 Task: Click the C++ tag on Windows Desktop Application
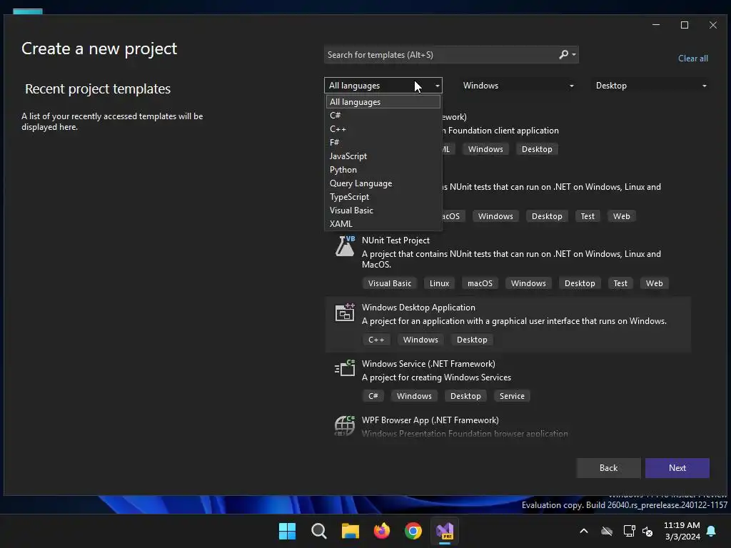tap(376, 340)
